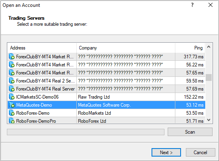Screen dimensions: 219x161
Task: Click the 317.73 ms ping value
Action: tap(194, 57)
